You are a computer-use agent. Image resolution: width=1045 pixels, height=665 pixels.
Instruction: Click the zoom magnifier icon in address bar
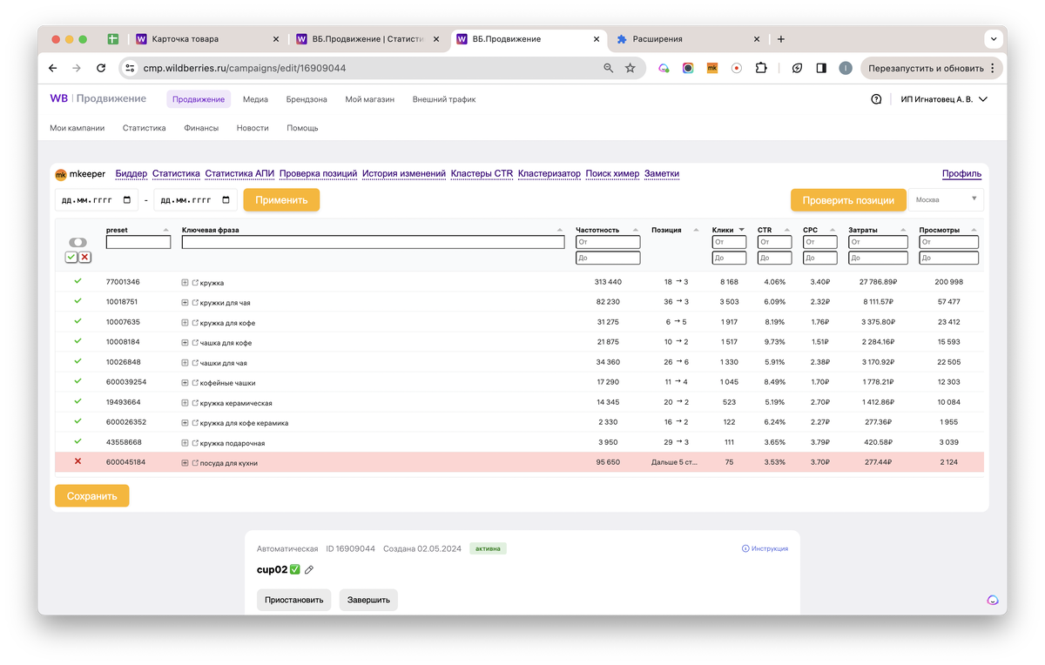(x=609, y=68)
